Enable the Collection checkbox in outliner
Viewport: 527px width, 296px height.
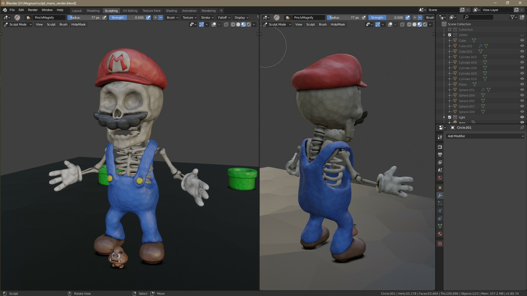coord(450,30)
